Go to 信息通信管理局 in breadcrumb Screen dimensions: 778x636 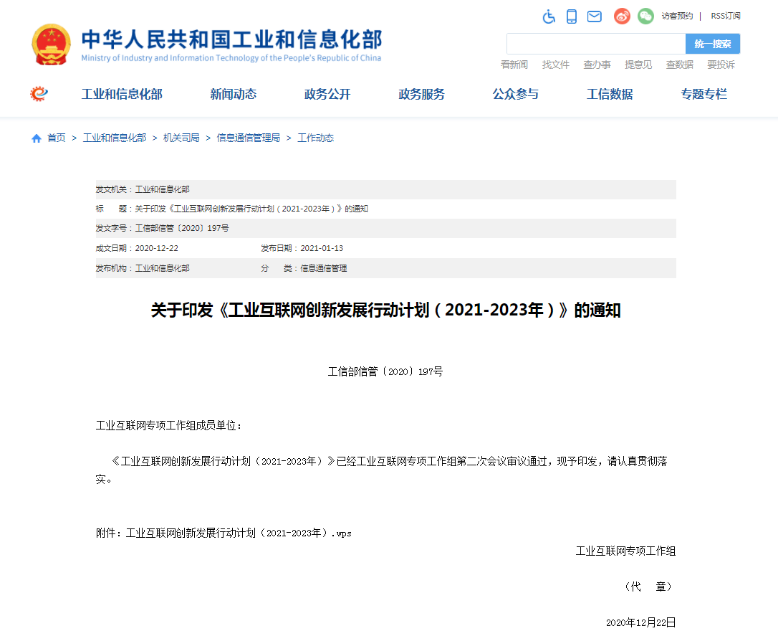(248, 138)
